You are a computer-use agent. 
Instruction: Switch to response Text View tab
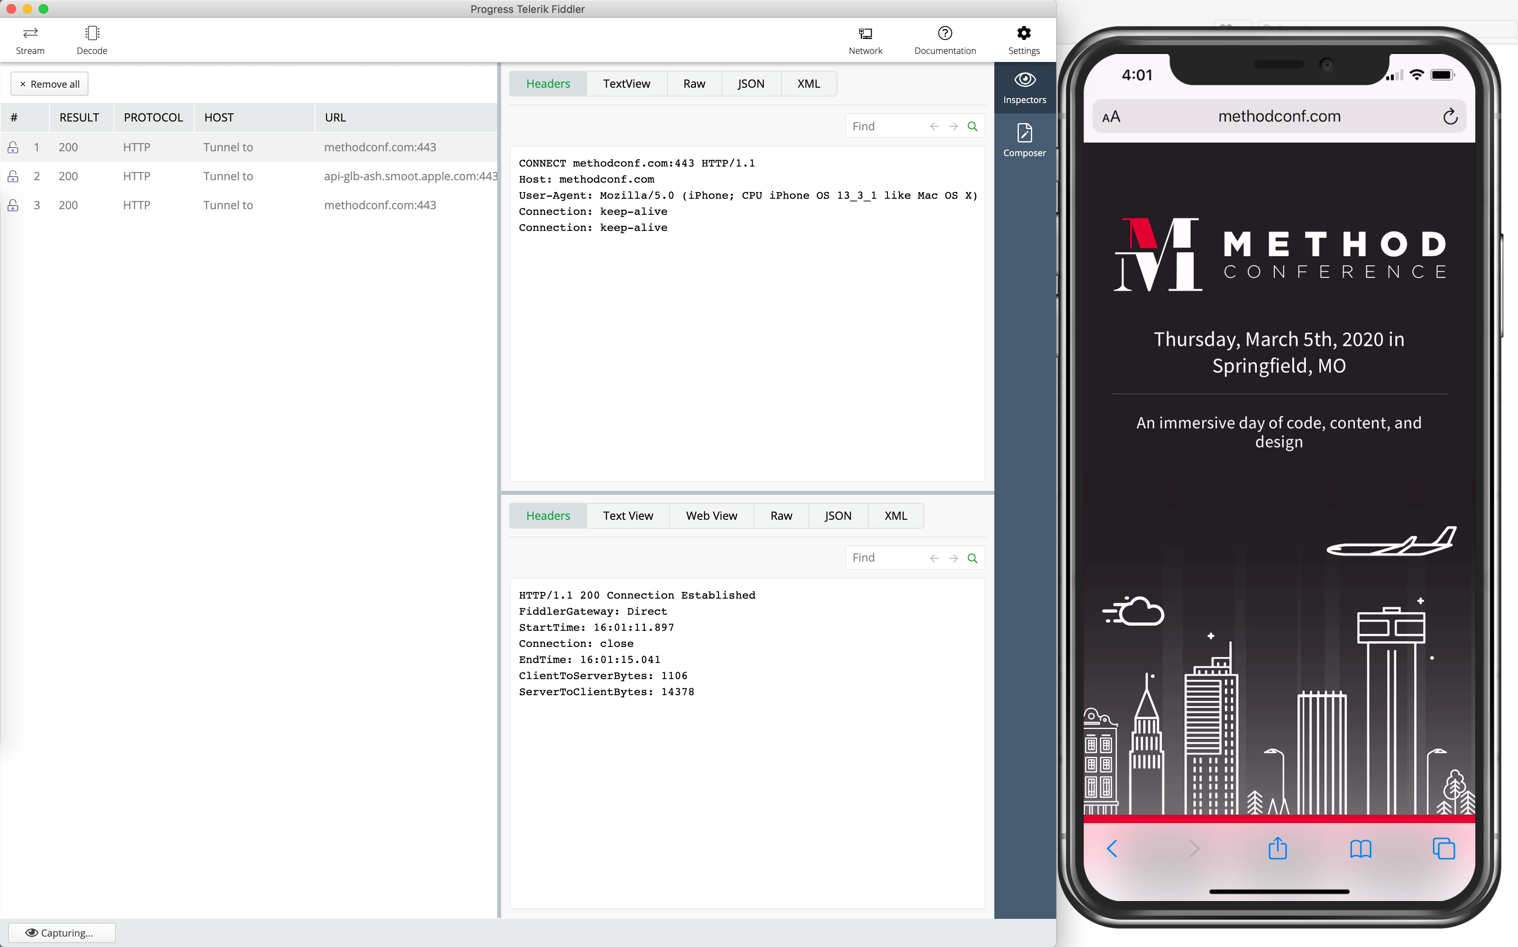coord(628,515)
